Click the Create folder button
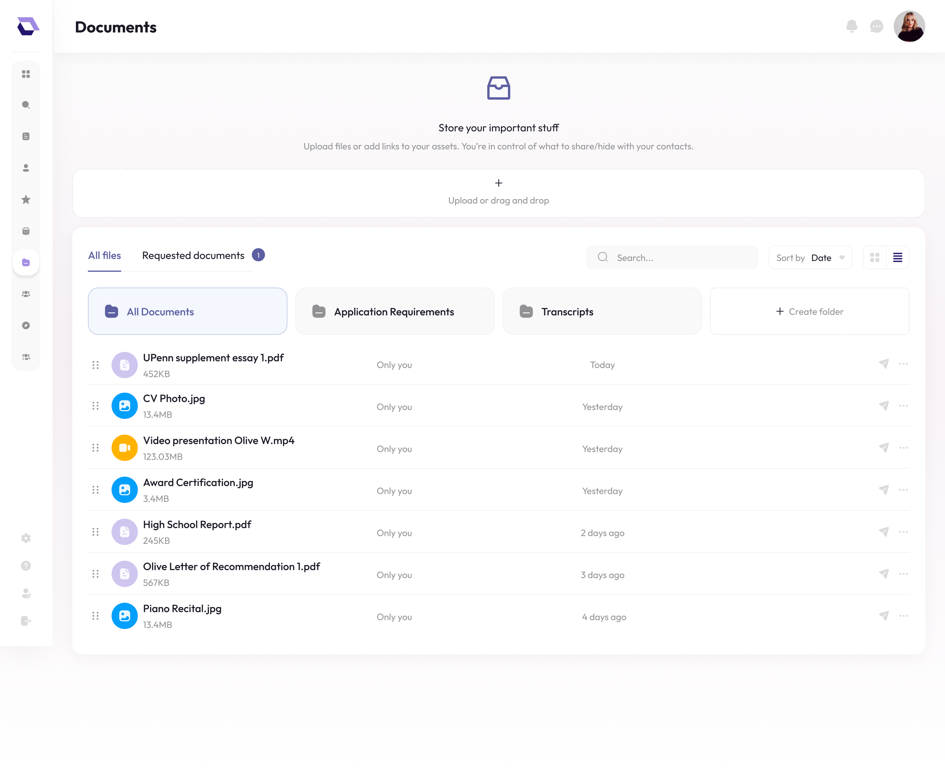Image resolution: width=945 pixels, height=777 pixels. [810, 311]
